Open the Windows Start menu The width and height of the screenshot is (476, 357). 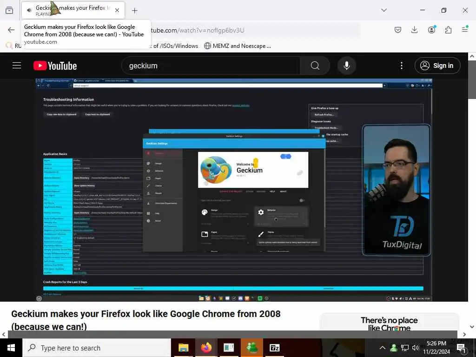[11, 348]
